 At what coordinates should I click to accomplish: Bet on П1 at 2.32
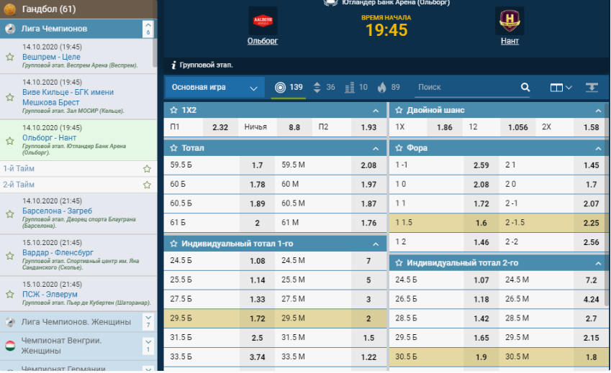[219, 127]
